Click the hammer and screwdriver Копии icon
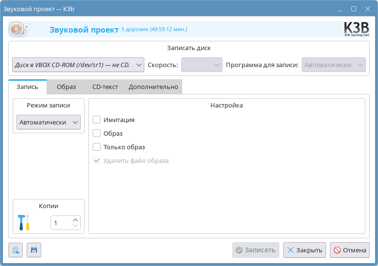378x266 pixels. [23, 223]
